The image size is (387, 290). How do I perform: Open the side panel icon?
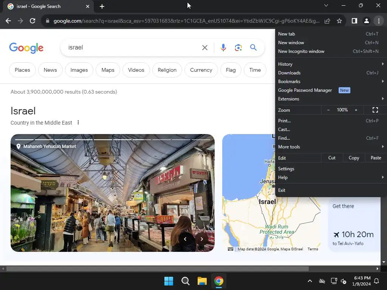tap(354, 21)
